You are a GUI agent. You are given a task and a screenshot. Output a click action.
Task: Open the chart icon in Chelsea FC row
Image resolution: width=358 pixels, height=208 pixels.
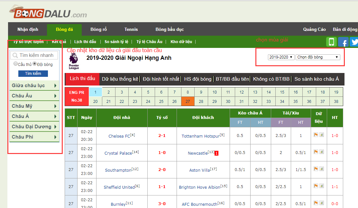pyautogui.click(x=321, y=135)
